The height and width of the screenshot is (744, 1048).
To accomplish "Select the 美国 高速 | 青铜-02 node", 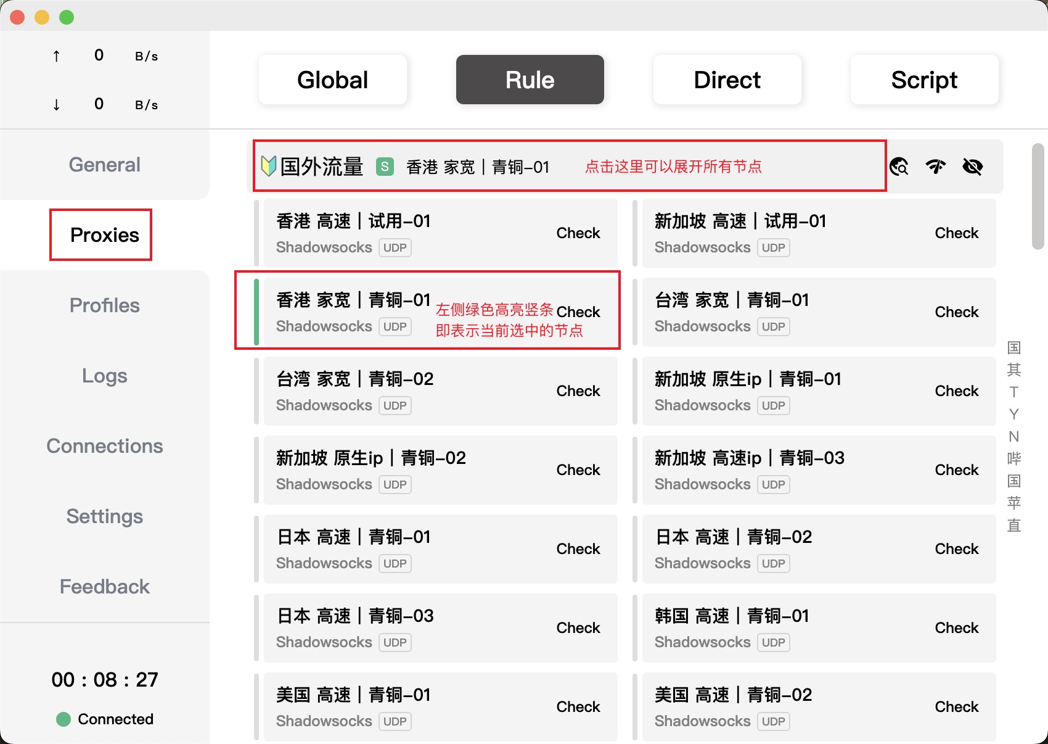I will 819,707.
